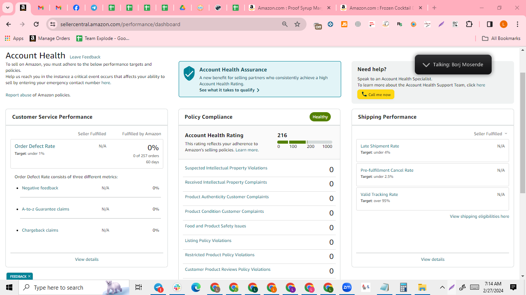This screenshot has width=526, height=295.
Task: Close the FEEDBACK tag
Action: (x=29, y=276)
